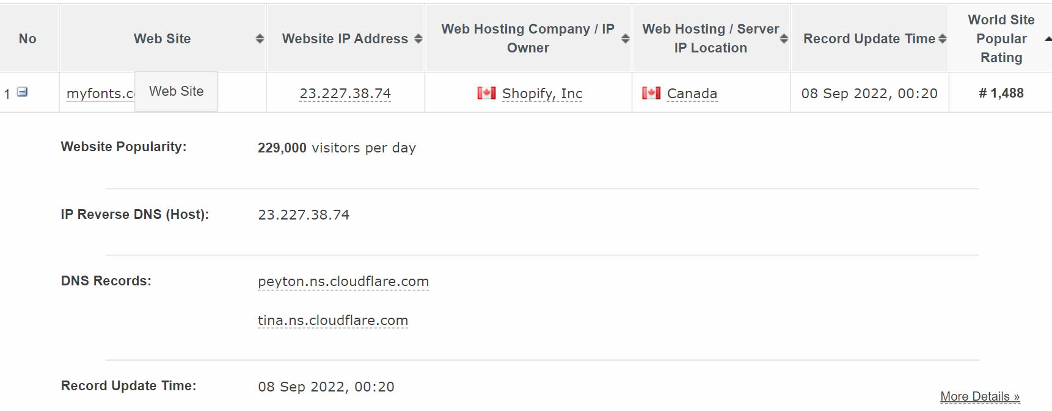Click the No column header
Image resolution: width=1052 pixels, height=411 pixels.
(28, 38)
